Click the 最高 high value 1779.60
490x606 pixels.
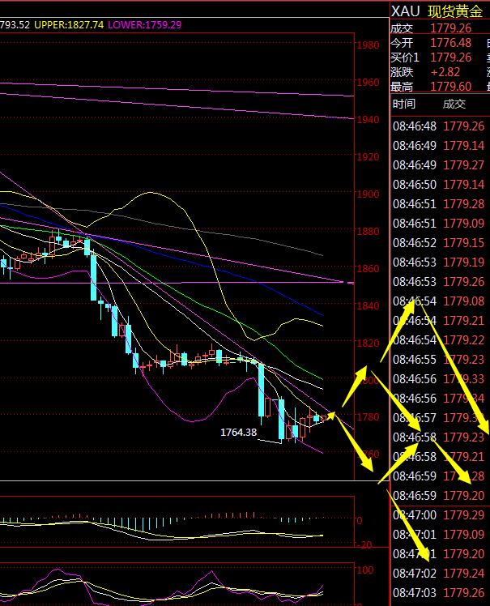coord(451,87)
